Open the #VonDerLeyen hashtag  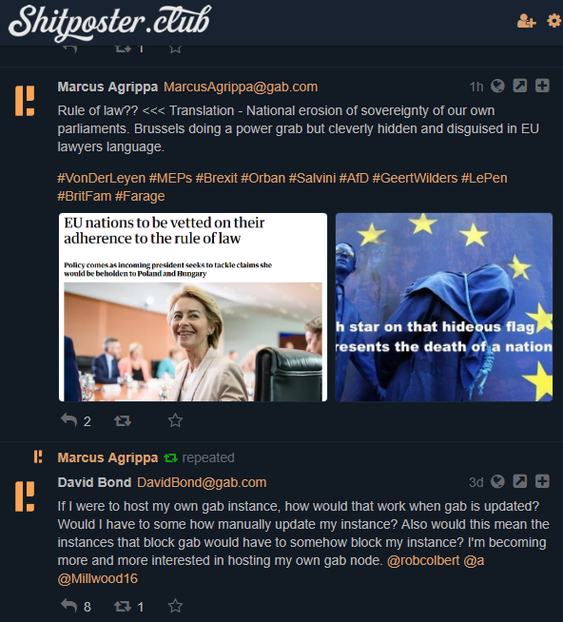(x=101, y=178)
